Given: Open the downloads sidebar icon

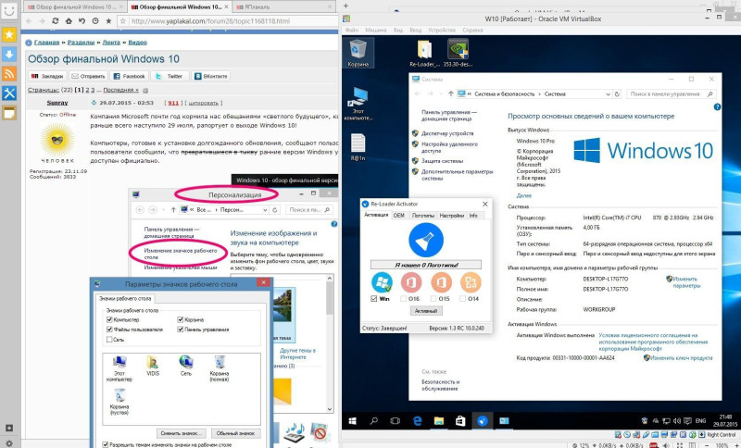Looking at the screenshot, I should 9,55.
